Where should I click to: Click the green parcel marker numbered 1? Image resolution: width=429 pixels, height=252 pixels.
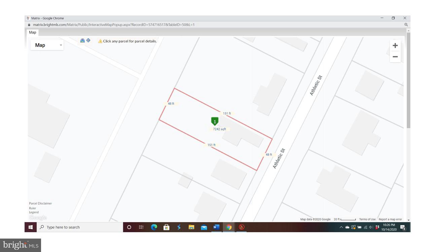pyautogui.click(x=215, y=121)
